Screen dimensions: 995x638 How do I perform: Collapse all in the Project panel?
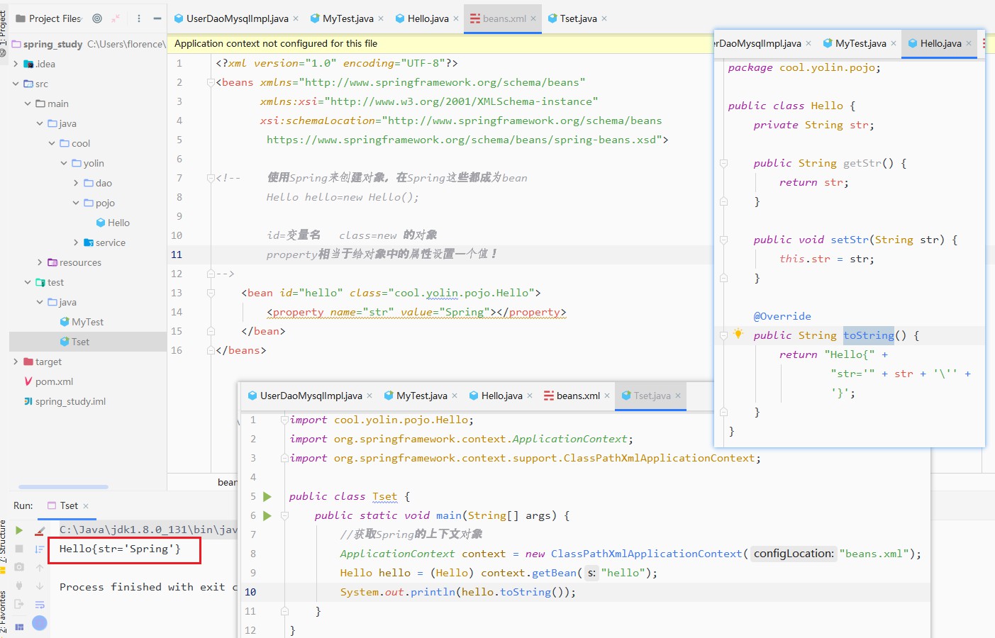click(116, 18)
